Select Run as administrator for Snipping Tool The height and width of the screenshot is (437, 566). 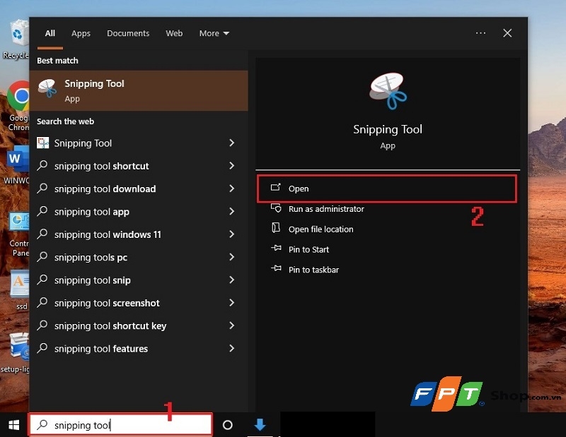pos(325,208)
